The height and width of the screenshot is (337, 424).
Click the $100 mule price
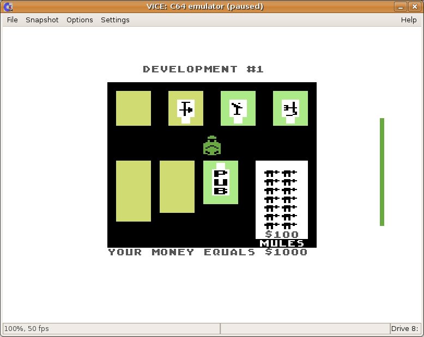282,234
